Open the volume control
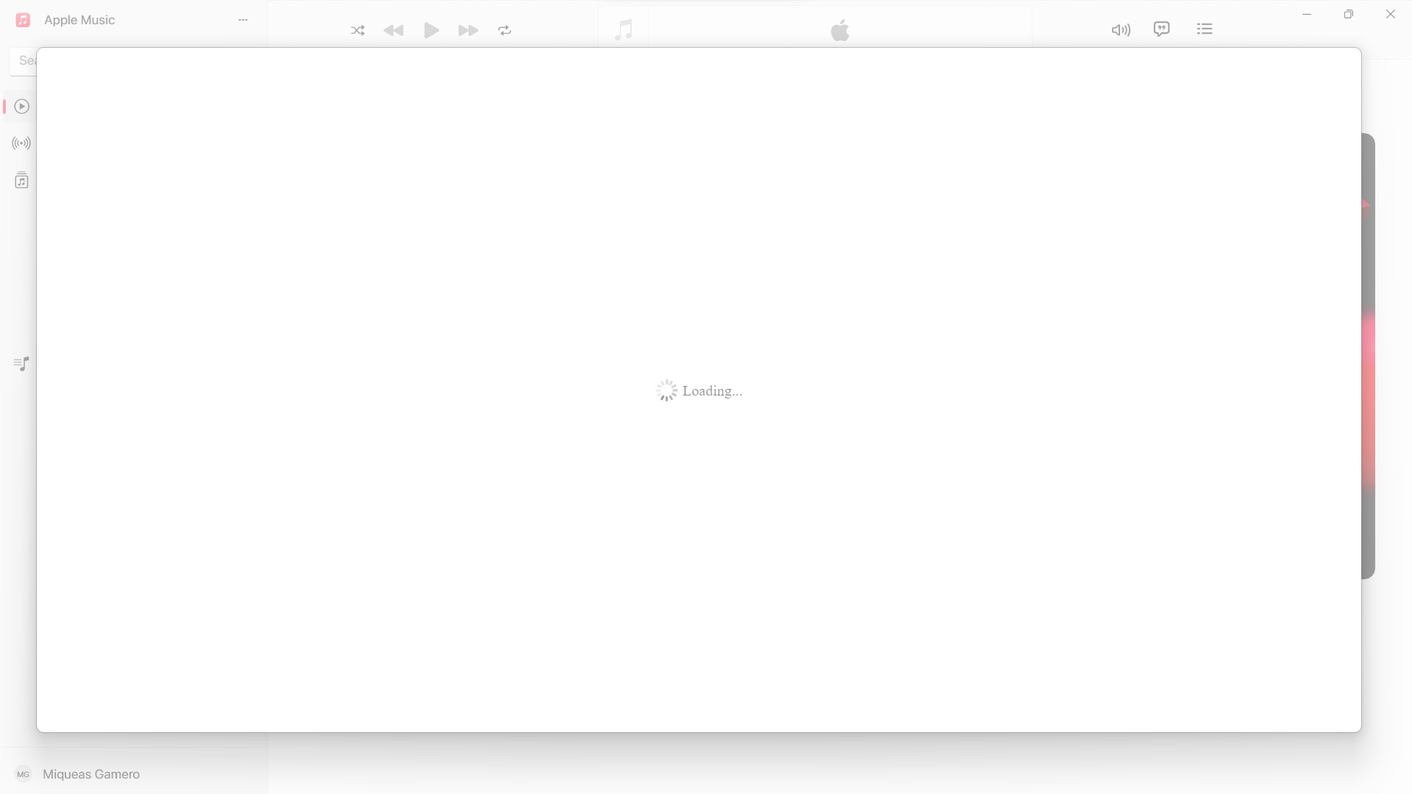 click(x=1120, y=30)
